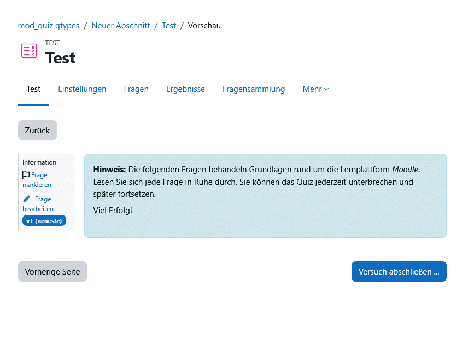Open mod_quiz qtypes breadcrumb link
474x356 pixels.
coord(49,26)
